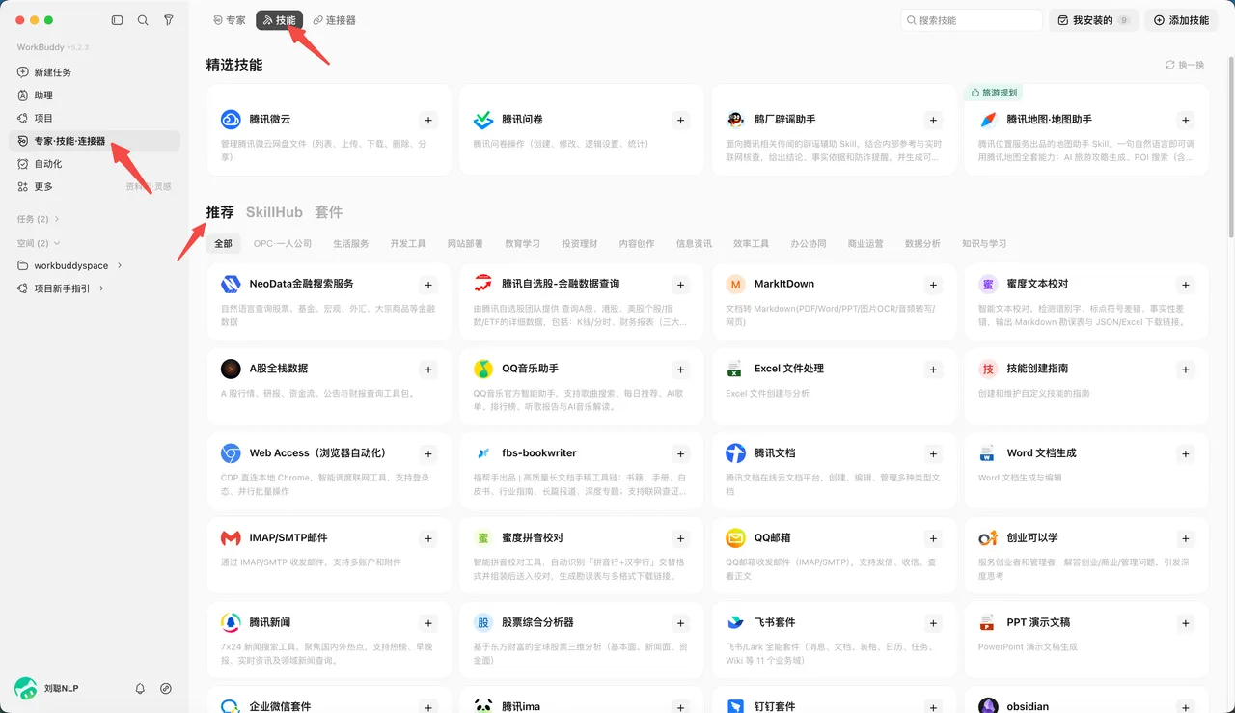Add NeoData金融搜索服务 with plus icon

(428, 286)
